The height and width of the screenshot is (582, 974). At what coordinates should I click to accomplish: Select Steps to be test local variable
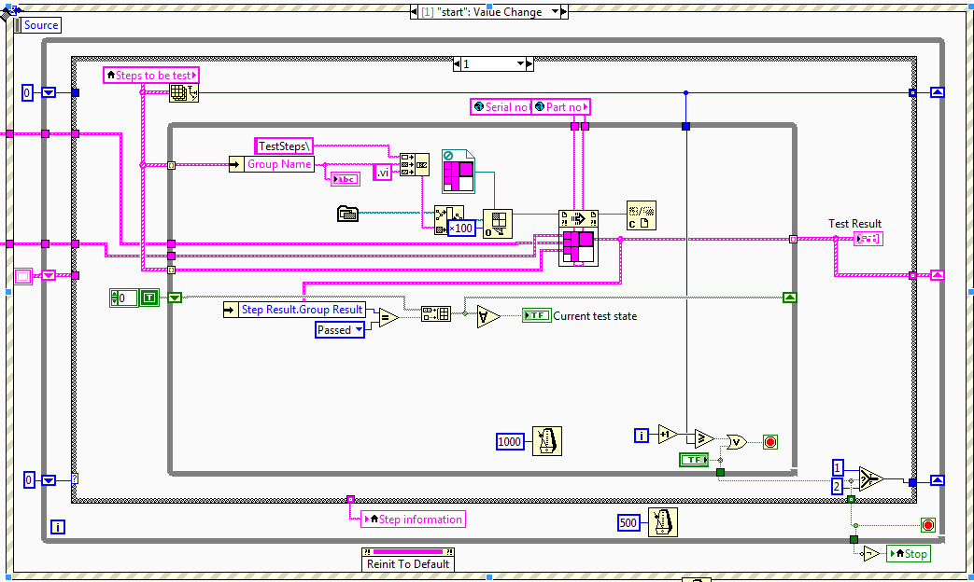pos(151,75)
